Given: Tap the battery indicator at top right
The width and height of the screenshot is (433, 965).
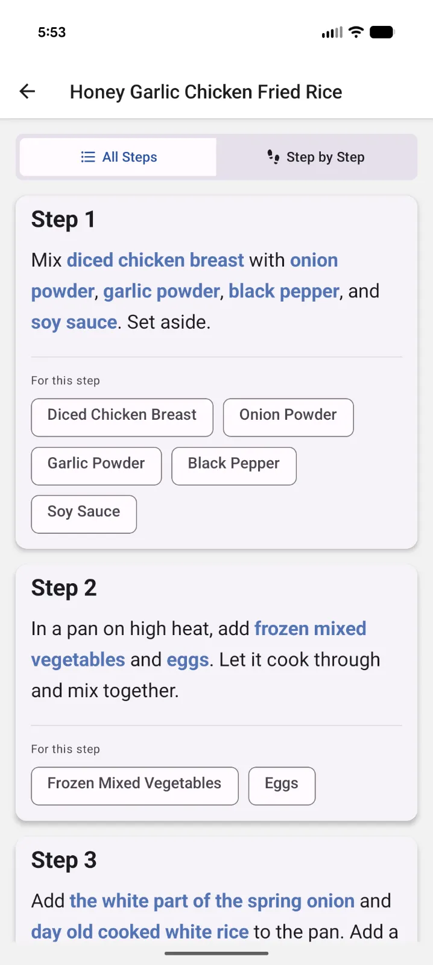Looking at the screenshot, I should tap(382, 31).
